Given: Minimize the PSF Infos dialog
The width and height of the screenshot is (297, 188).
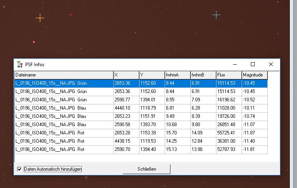Looking at the screenshot, I should click(235, 64).
